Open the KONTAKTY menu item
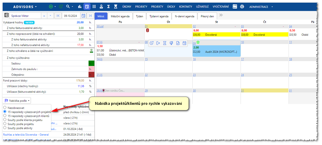322x145 pixels. pos(185,7)
